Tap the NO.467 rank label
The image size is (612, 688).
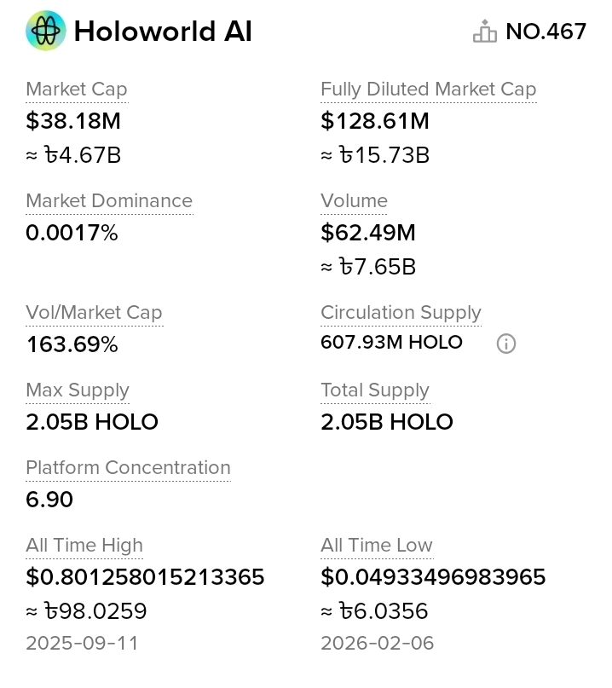(x=546, y=32)
